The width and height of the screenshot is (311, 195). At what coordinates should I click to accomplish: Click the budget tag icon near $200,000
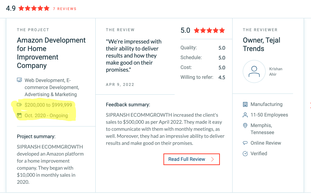pyautogui.click(x=19, y=105)
